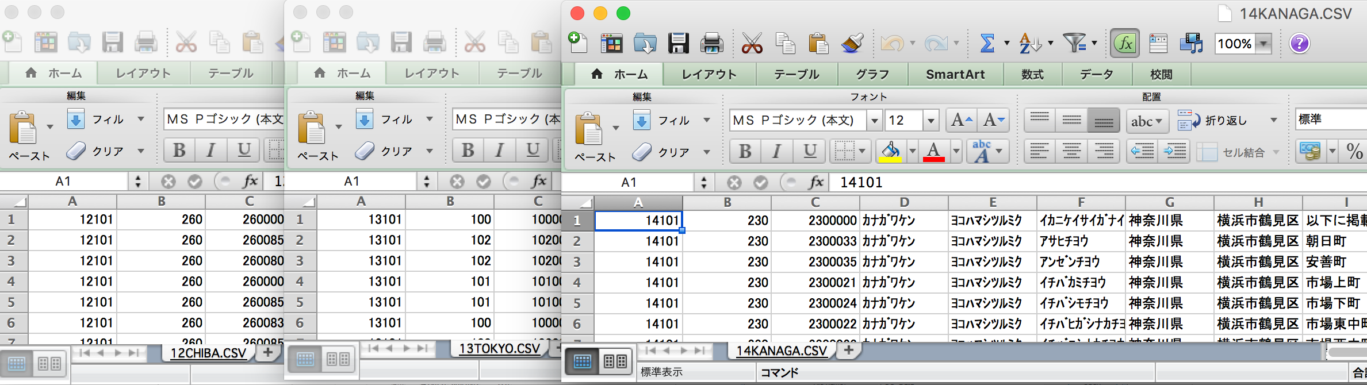Image resolution: width=1367 pixels, height=385 pixels.
Task: Click scissors cut icon in 14KANAGA window
Action: click(x=752, y=43)
